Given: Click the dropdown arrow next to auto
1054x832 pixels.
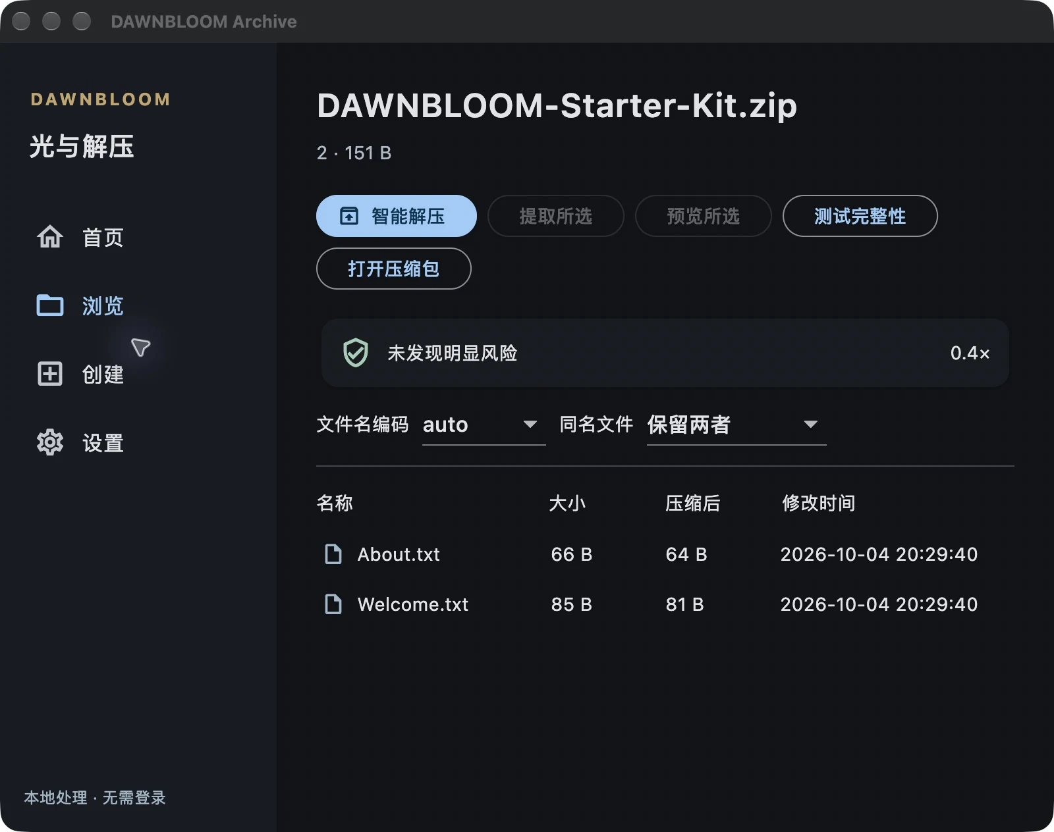Looking at the screenshot, I should 530,425.
